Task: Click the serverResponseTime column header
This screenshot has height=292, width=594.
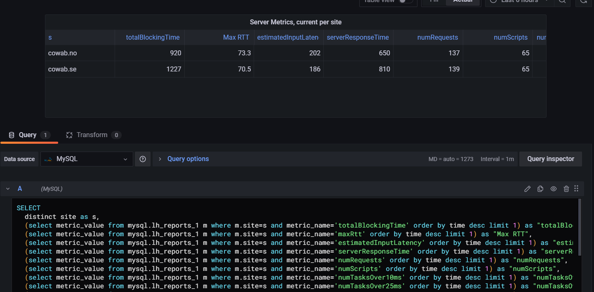Action: 358,37
